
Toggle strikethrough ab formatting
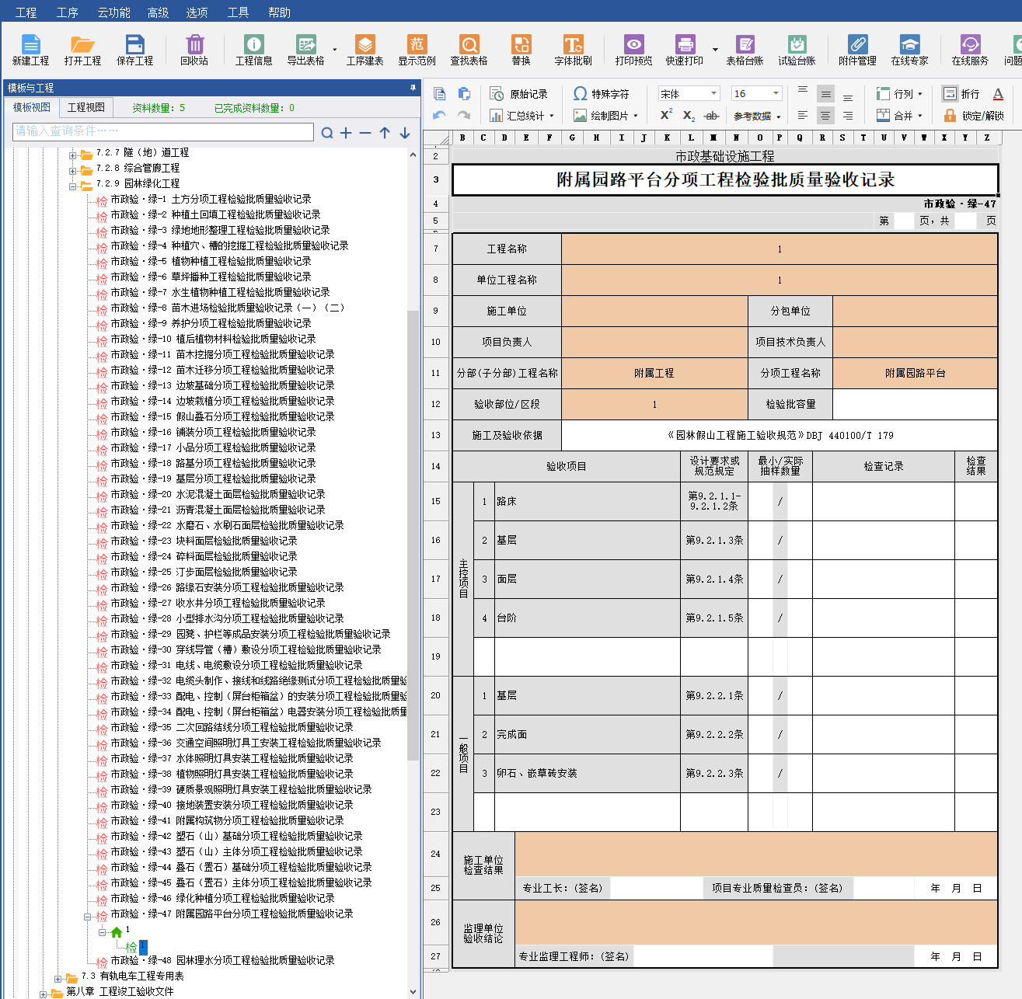(x=711, y=116)
